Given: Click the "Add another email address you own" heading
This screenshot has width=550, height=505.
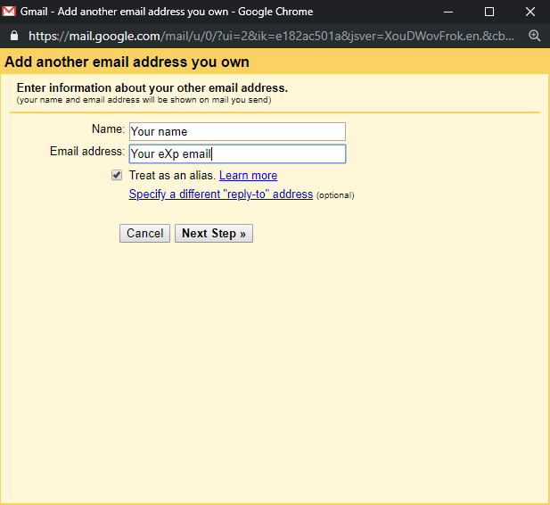Looking at the screenshot, I should click(x=127, y=62).
